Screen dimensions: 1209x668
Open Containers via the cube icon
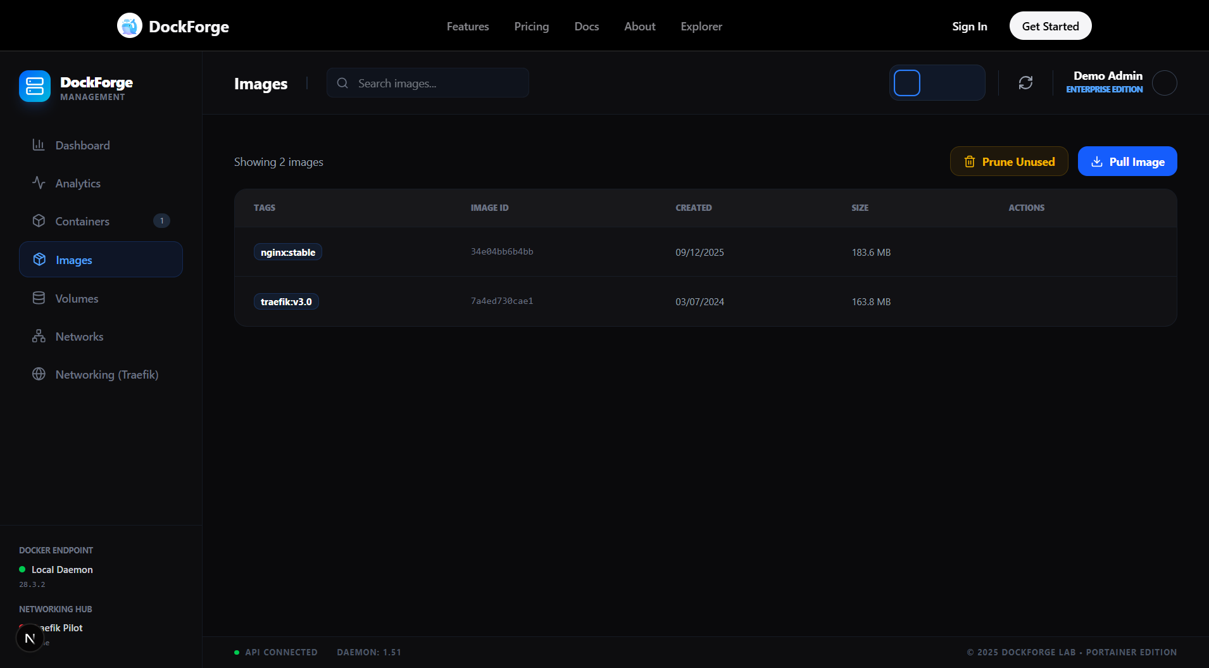tap(39, 221)
